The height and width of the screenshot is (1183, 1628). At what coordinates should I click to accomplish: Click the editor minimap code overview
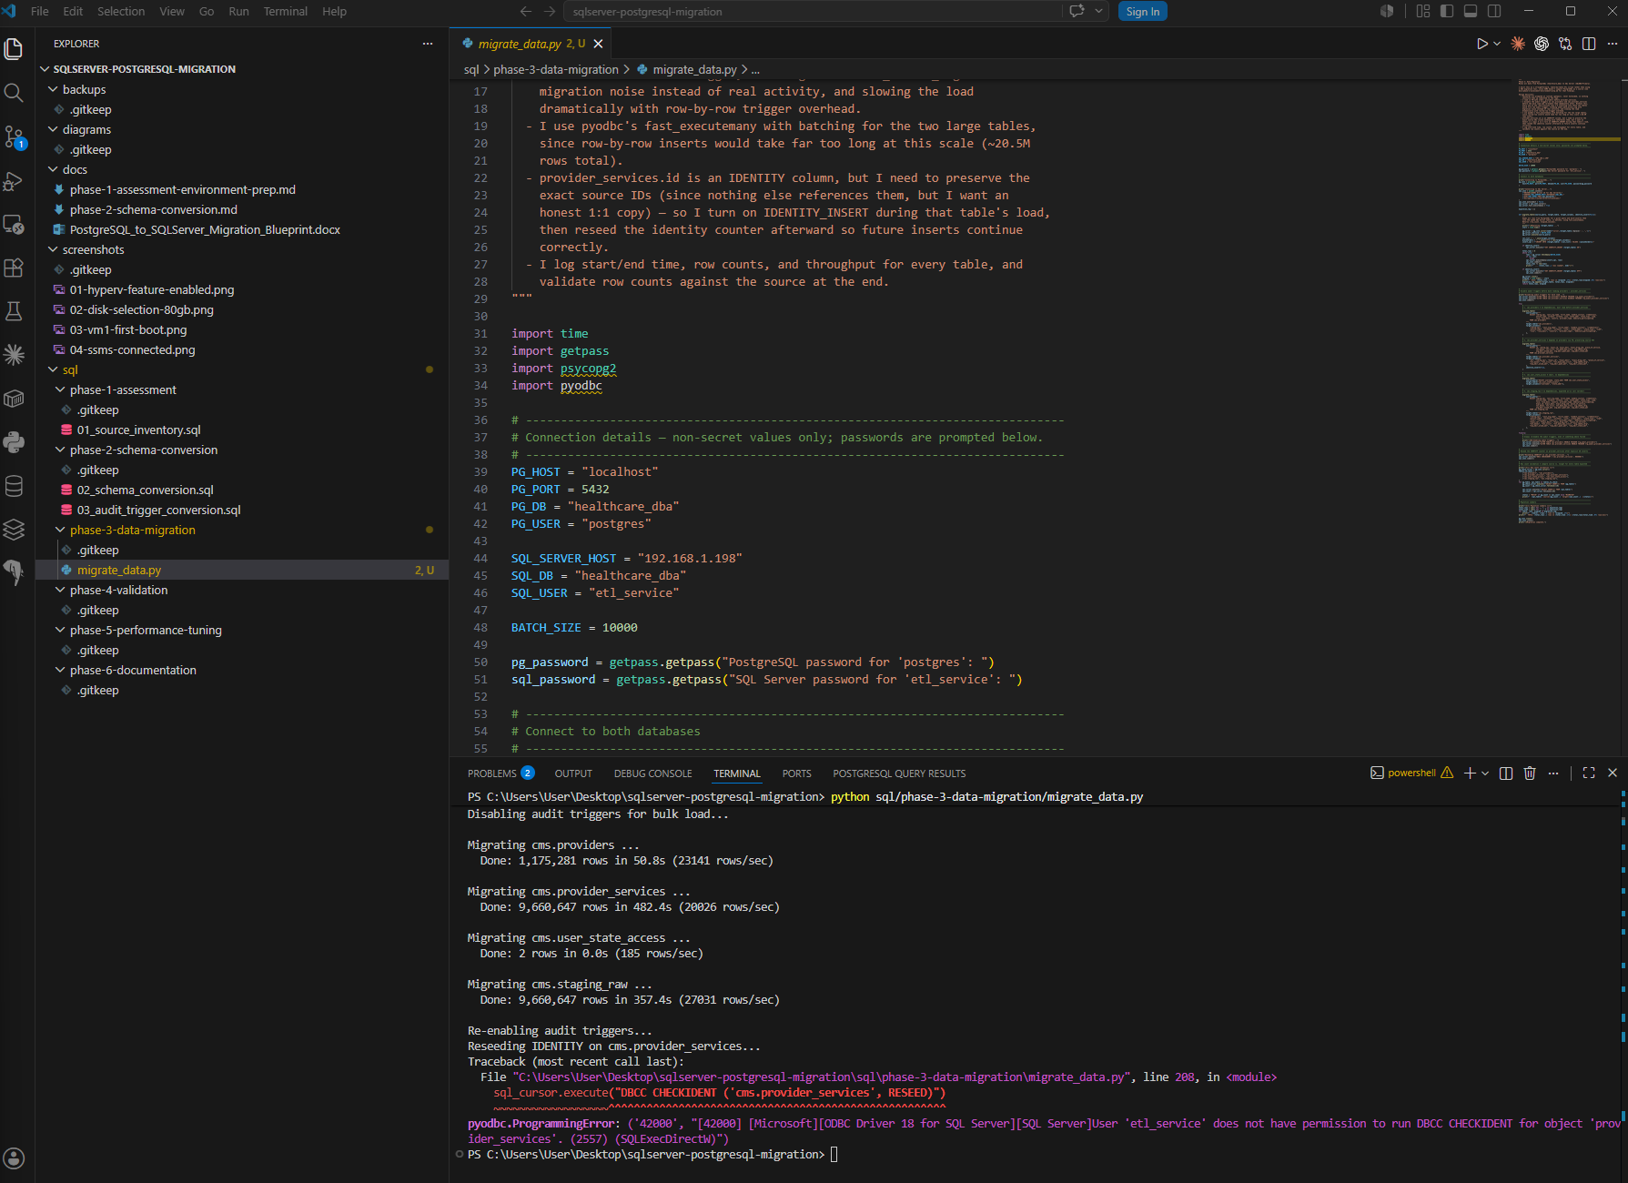coord(1567,300)
